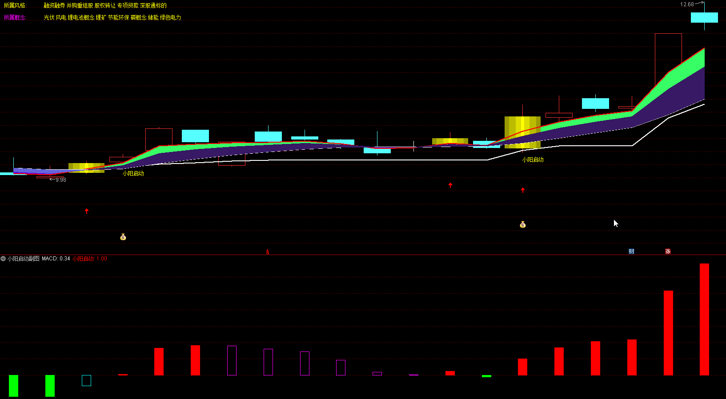
Task: Click the red S marker on timeline
Action: tap(268, 252)
